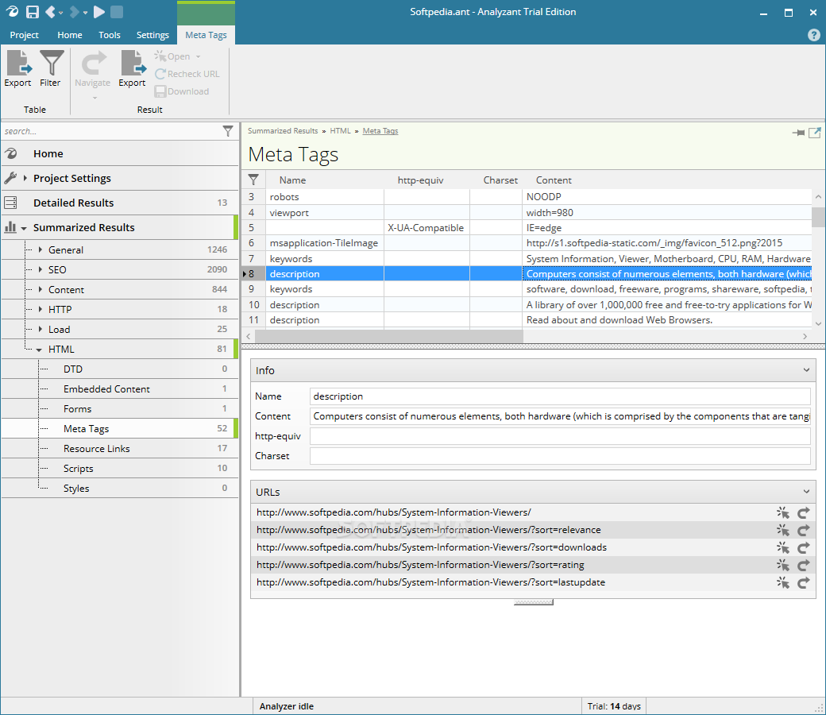Click the open icon for the sort=rating URL
This screenshot has width=826, height=715.
783,565
